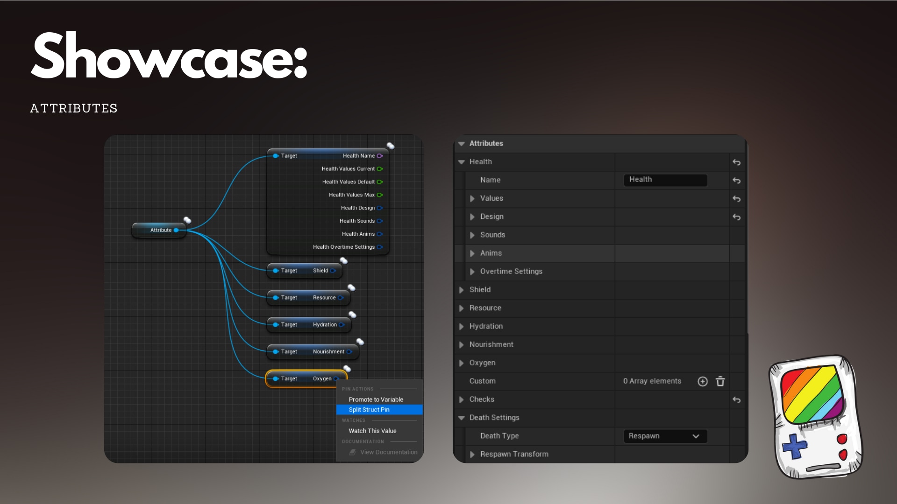This screenshot has height=504, width=897.
Task: Click the Health Name output pin
Action: pos(380,156)
